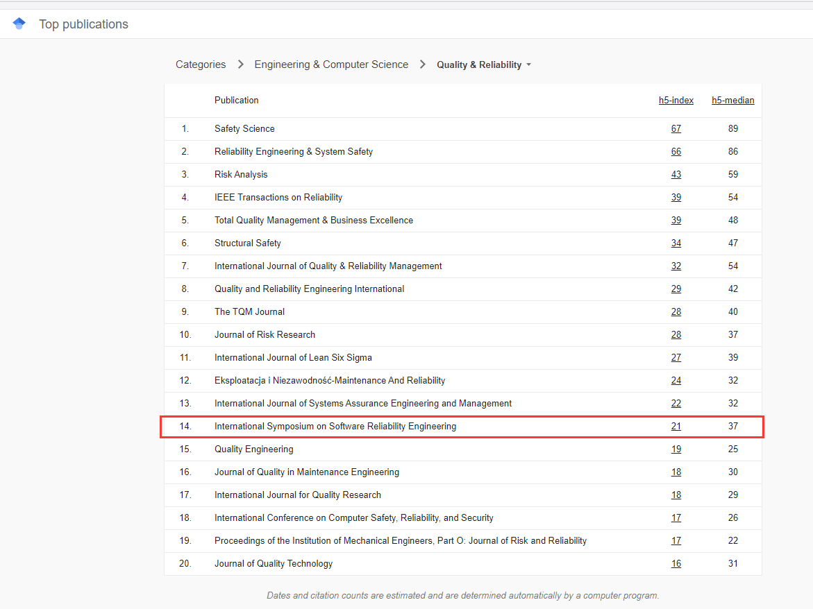Select the Risk Analysis publication name
The width and height of the screenshot is (813, 609).
pos(241,175)
